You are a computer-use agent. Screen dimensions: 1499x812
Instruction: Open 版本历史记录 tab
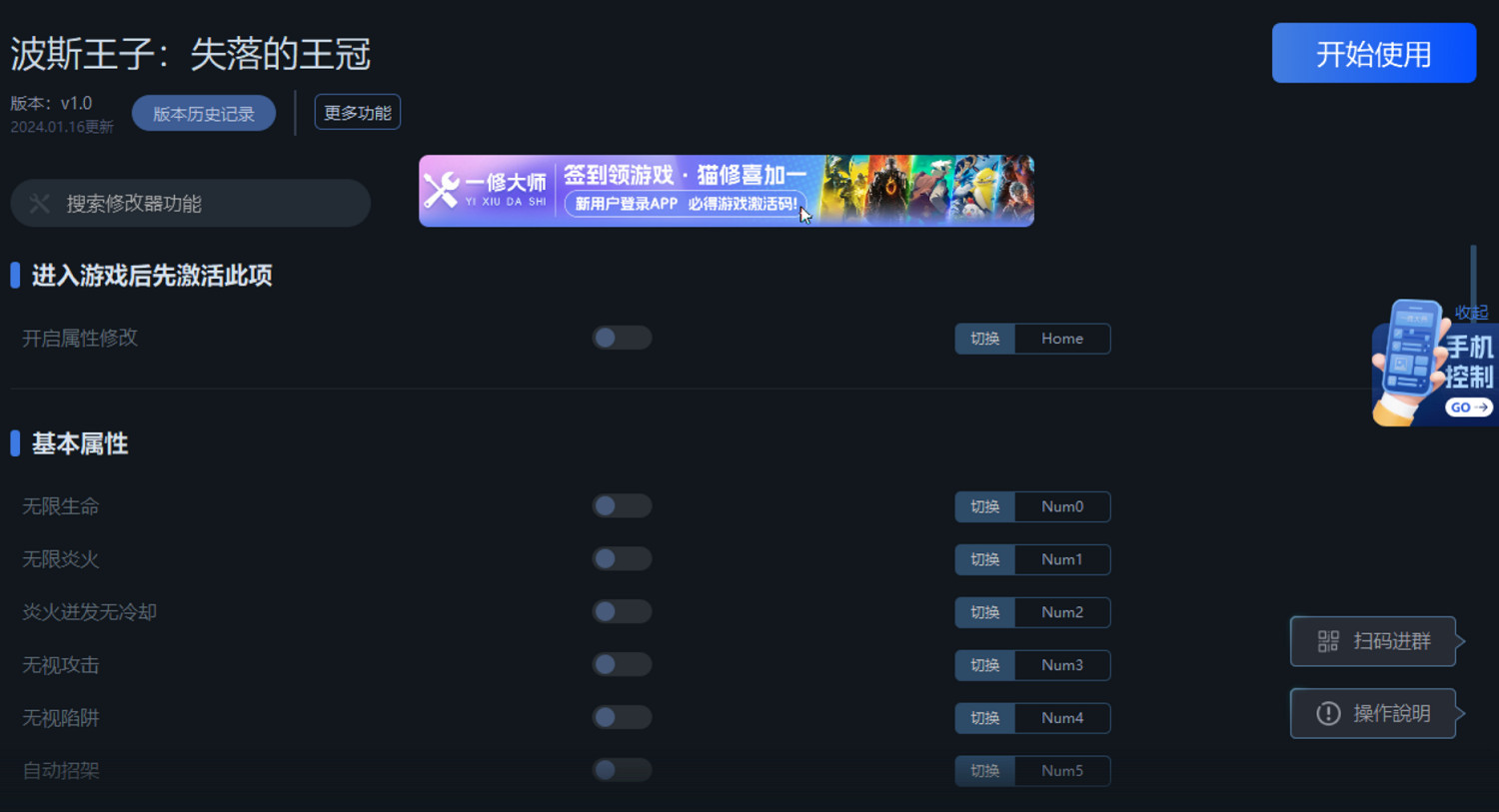[x=204, y=113]
